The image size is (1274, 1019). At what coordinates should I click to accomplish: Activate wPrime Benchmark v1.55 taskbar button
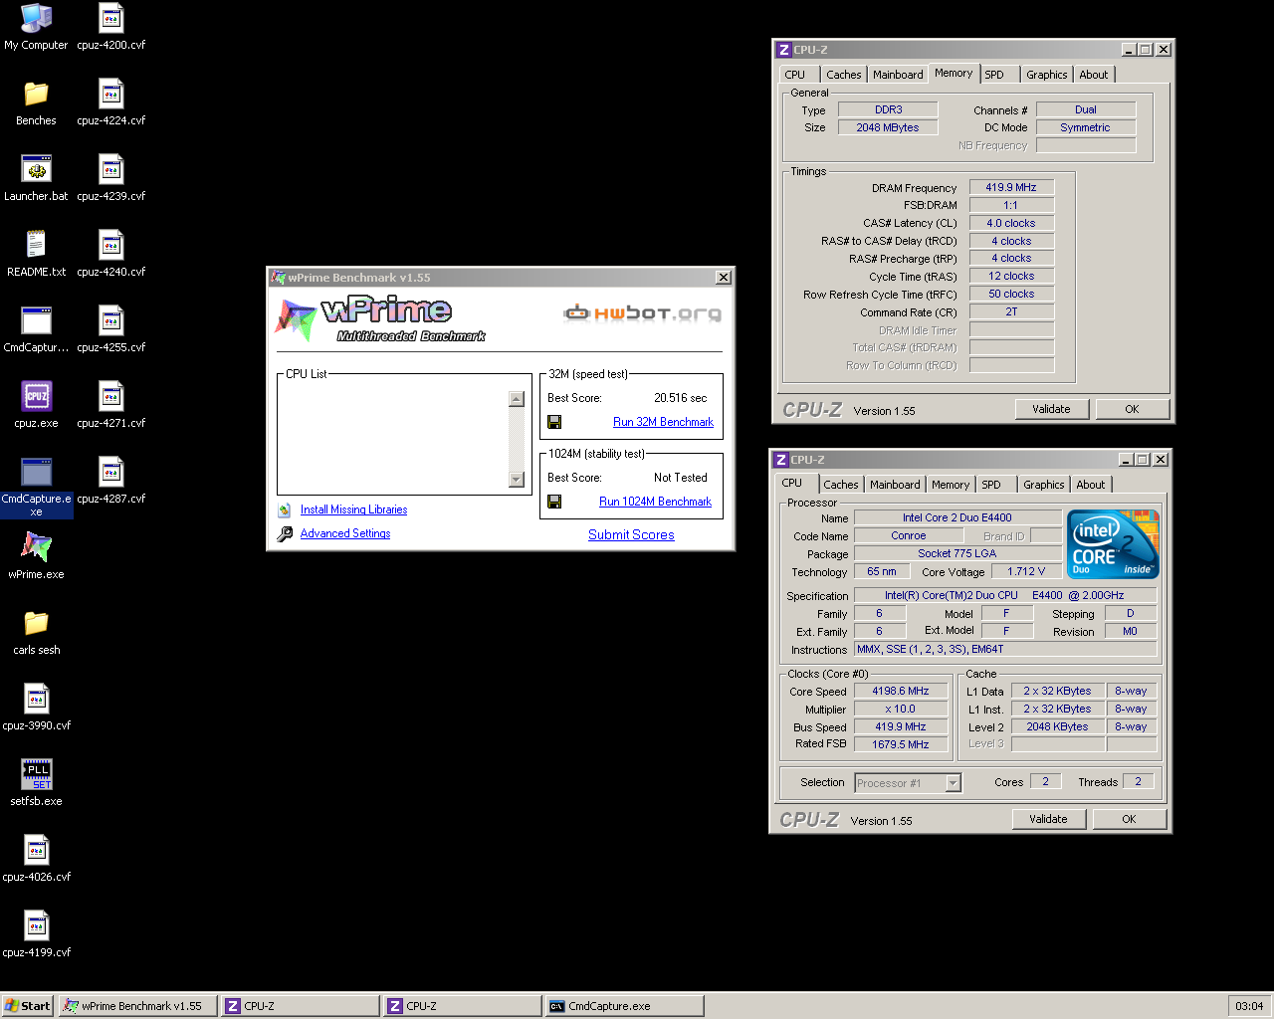[x=138, y=1006]
